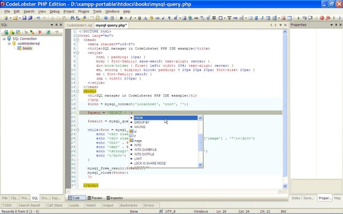Open the Plugins menu
Image resolution: width=343 pixels, height=214 pixels.
84,12
